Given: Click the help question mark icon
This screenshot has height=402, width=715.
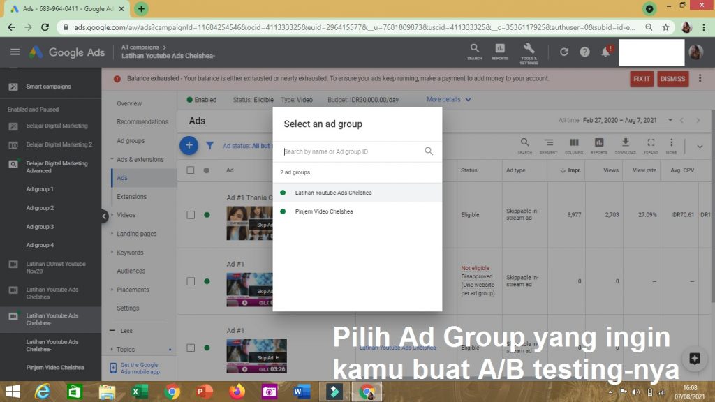Looking at the screenshot, I should click(x=584, y=52).
